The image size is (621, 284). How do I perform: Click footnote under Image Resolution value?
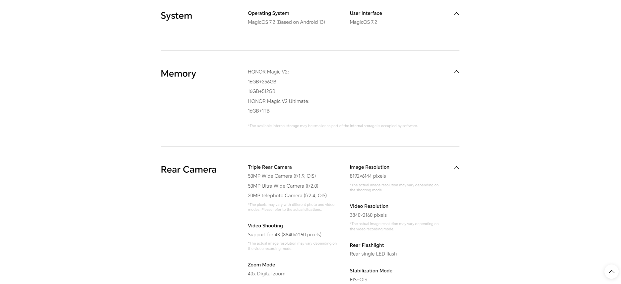pos(394,188)
